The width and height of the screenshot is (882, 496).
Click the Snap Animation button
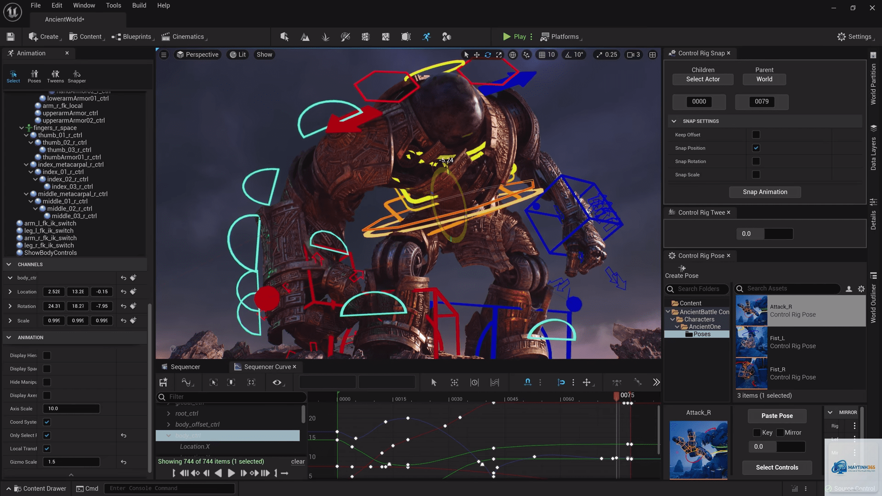point(765,192)
